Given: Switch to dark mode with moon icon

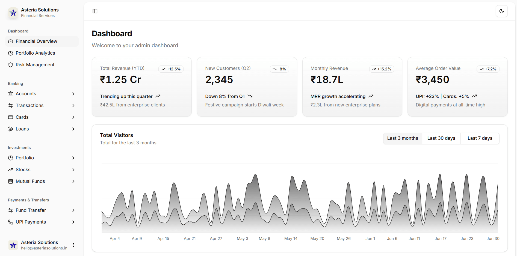Looking at the screenshot, I should 502,11.
